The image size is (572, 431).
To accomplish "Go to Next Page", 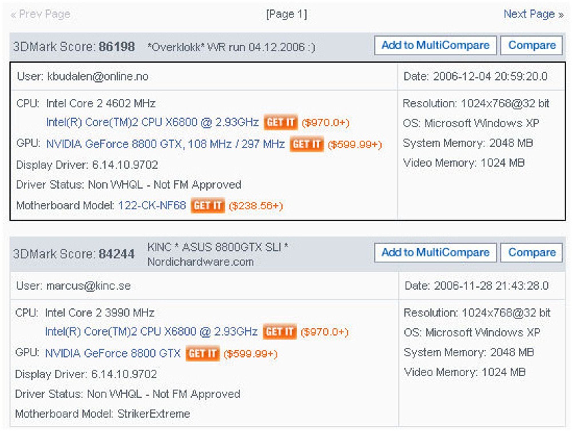I will click(x=533, y=14).
